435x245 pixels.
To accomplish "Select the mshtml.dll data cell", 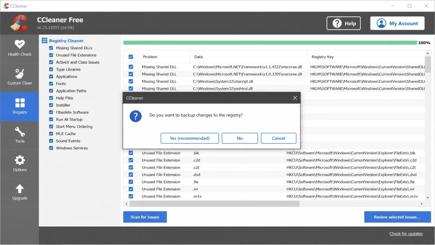I will (223, 89).
